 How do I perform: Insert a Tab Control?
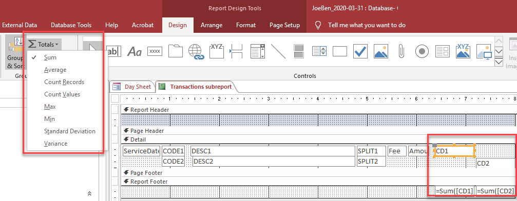tap(176, 51)
